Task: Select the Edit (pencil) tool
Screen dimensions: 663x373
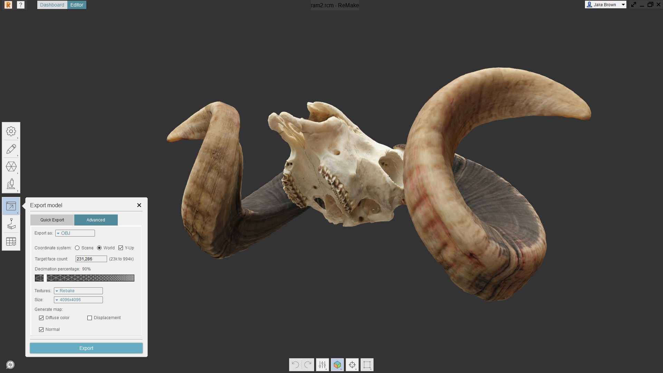Action: click(11, 149)
